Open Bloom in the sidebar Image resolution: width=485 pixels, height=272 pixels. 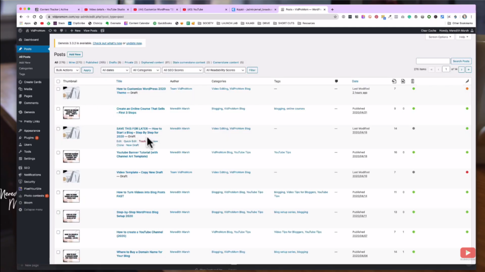pos(28,203)
